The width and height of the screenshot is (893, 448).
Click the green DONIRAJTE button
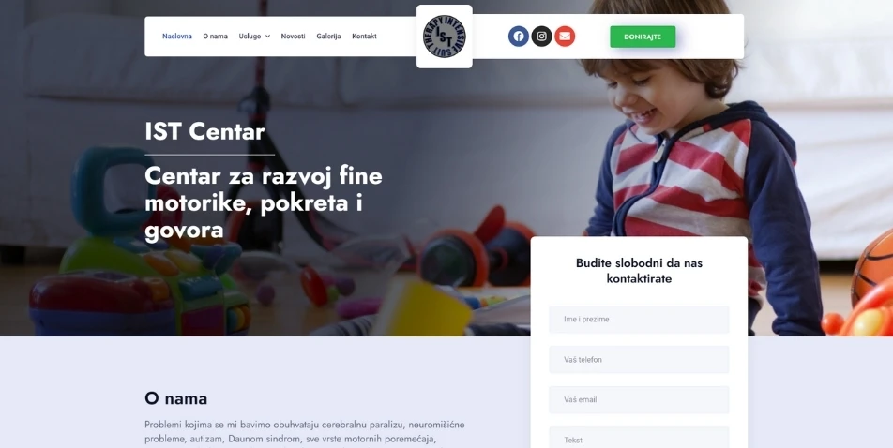643,37
